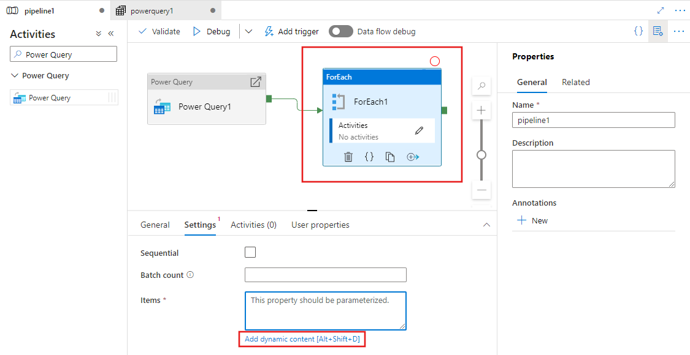Edit ForEach activities with pencil icon
This screenshot has width=690, height=355.
tap(419, 130)
